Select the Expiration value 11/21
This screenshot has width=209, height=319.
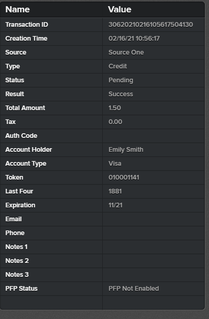pyautogui.click(x=116, y=205)
